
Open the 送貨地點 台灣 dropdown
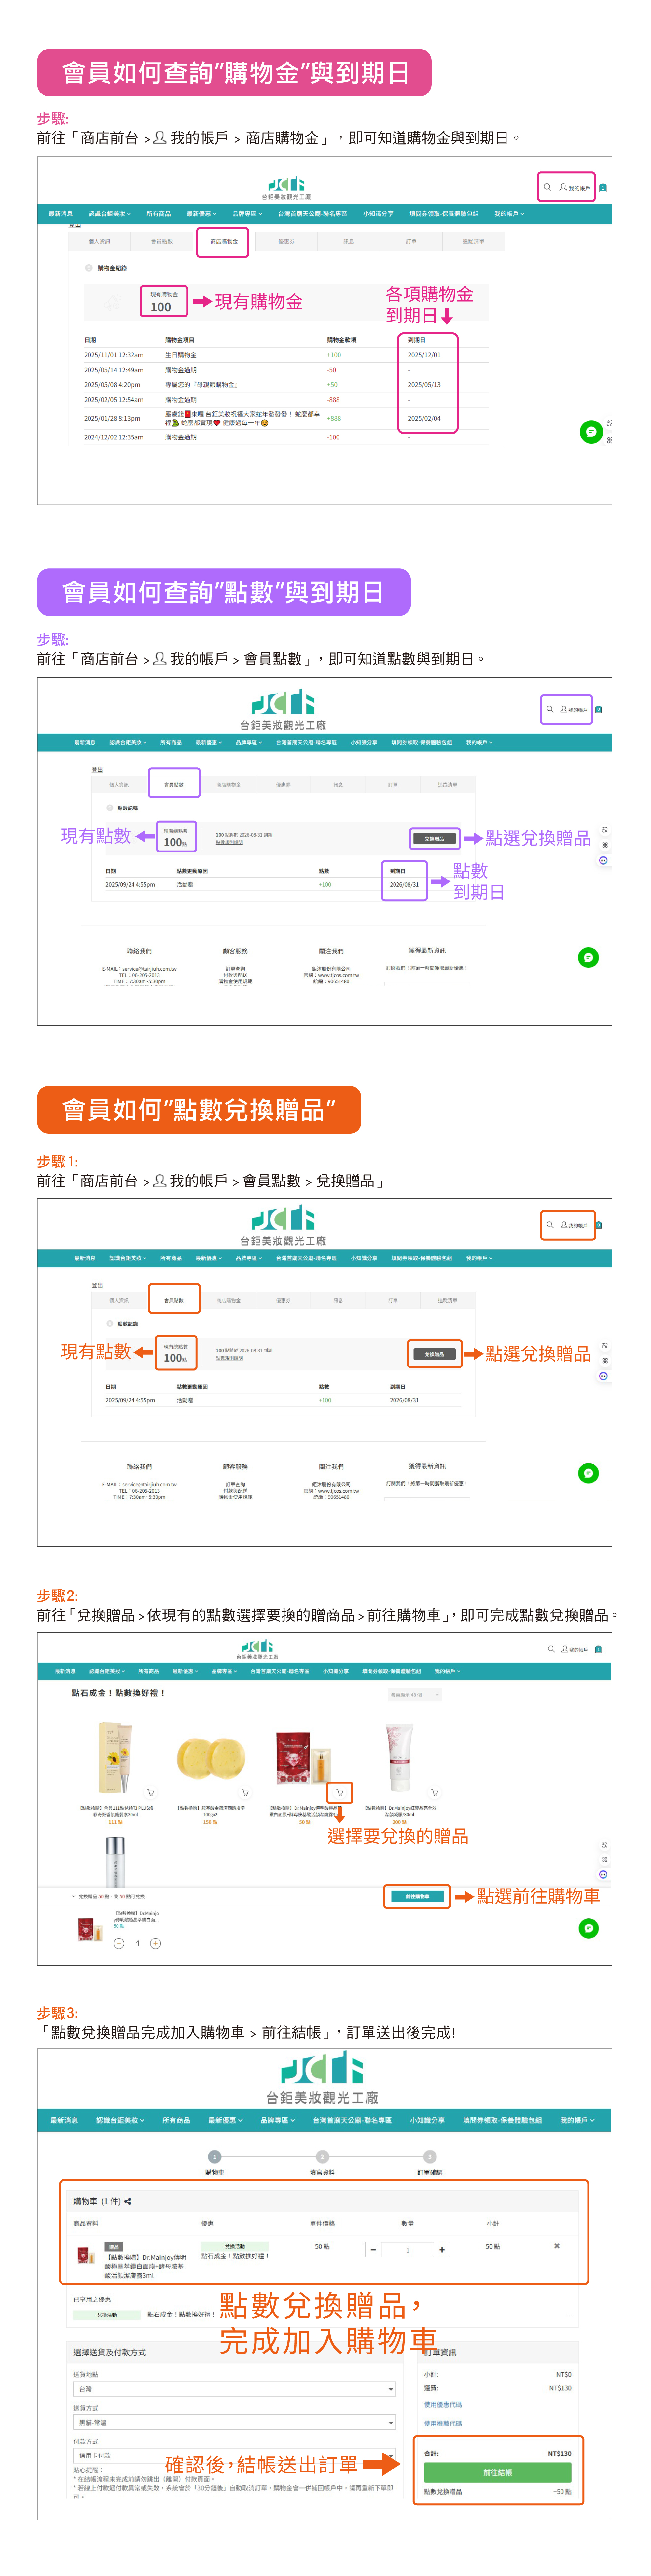pos(235,2389)
